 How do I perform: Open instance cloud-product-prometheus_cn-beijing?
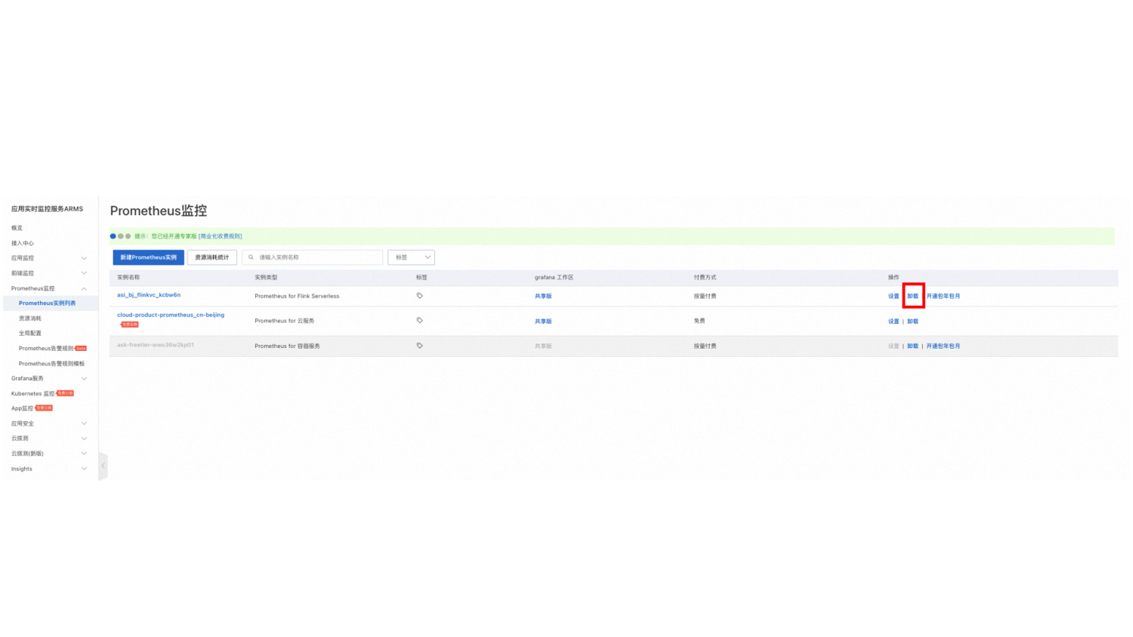pyautogui.click(x=171, y=315)
